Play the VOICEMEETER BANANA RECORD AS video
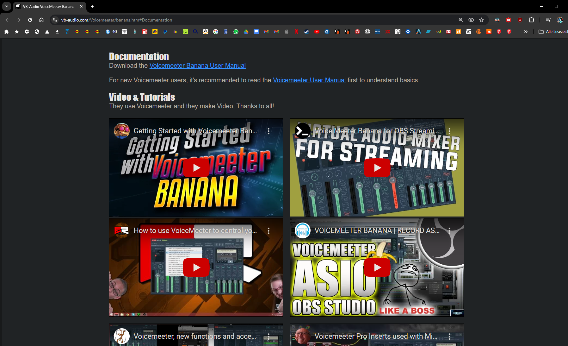 coord(377,267)
